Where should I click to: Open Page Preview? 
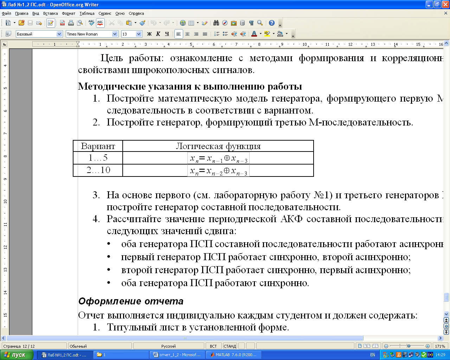(80, 23)
